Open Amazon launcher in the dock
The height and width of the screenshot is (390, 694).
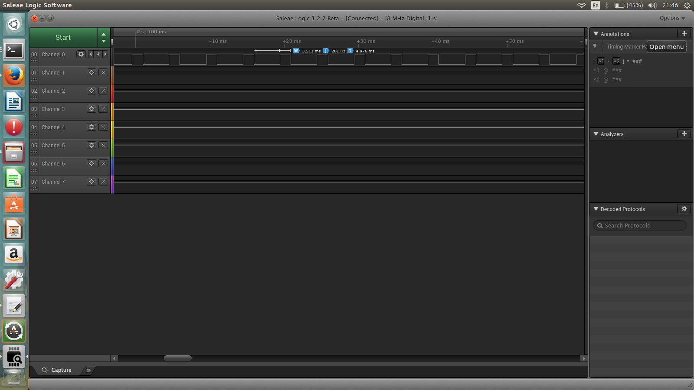pyautogui.click(x=14, y=255)
